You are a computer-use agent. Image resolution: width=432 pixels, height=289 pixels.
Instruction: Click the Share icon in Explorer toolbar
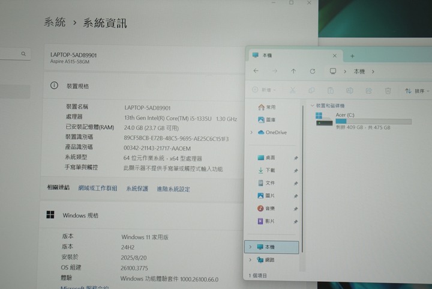368,91
